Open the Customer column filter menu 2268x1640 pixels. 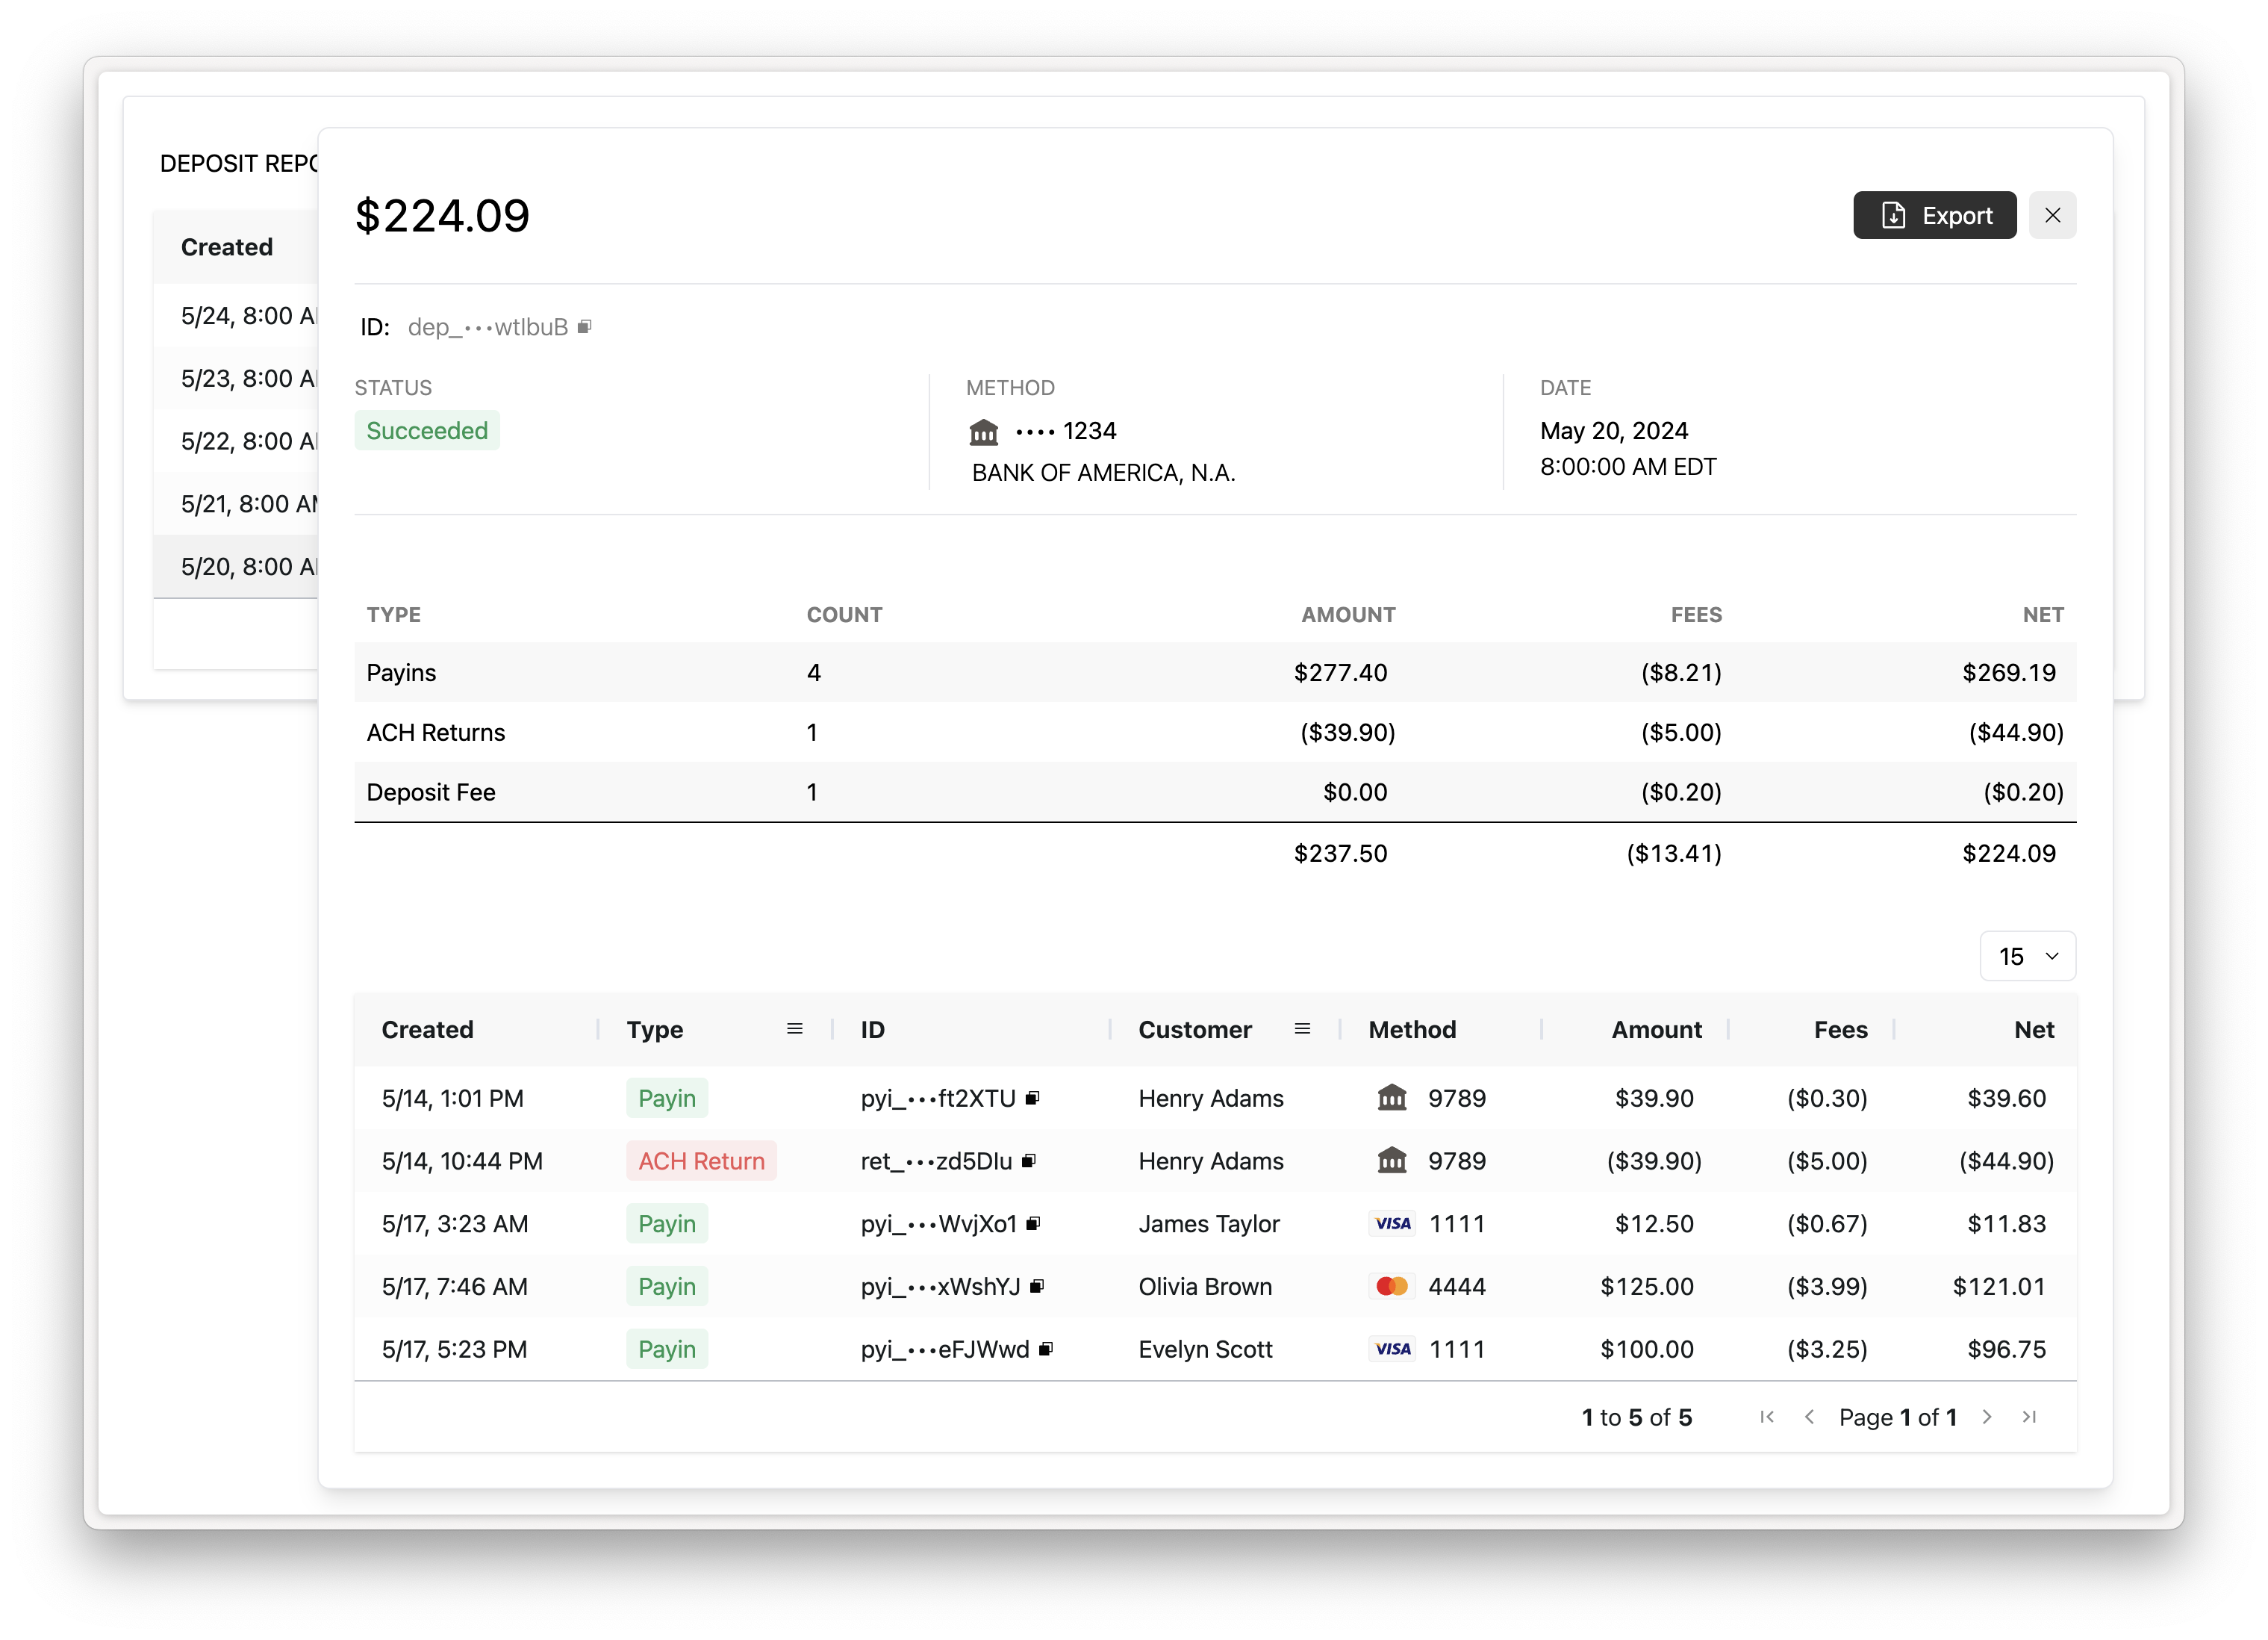1302,1028
